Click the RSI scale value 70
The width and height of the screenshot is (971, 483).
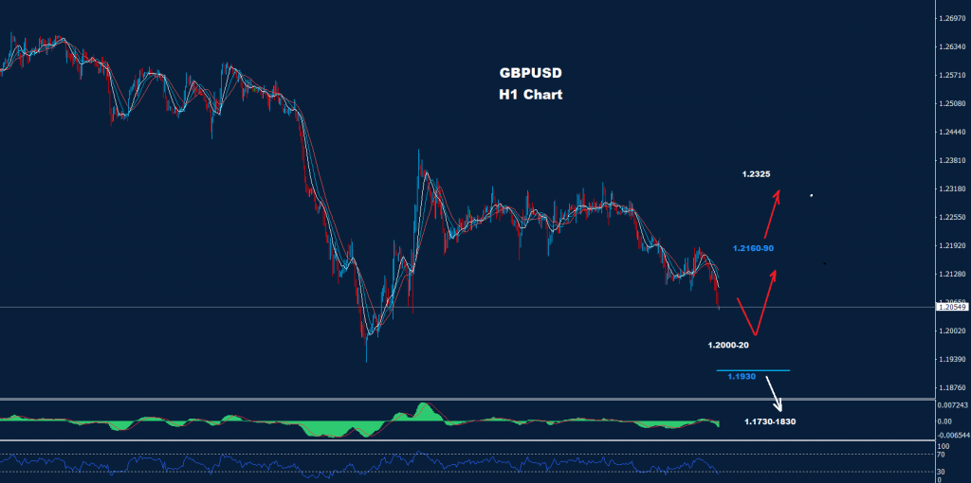pyautogui.click(x=943, y=455)
